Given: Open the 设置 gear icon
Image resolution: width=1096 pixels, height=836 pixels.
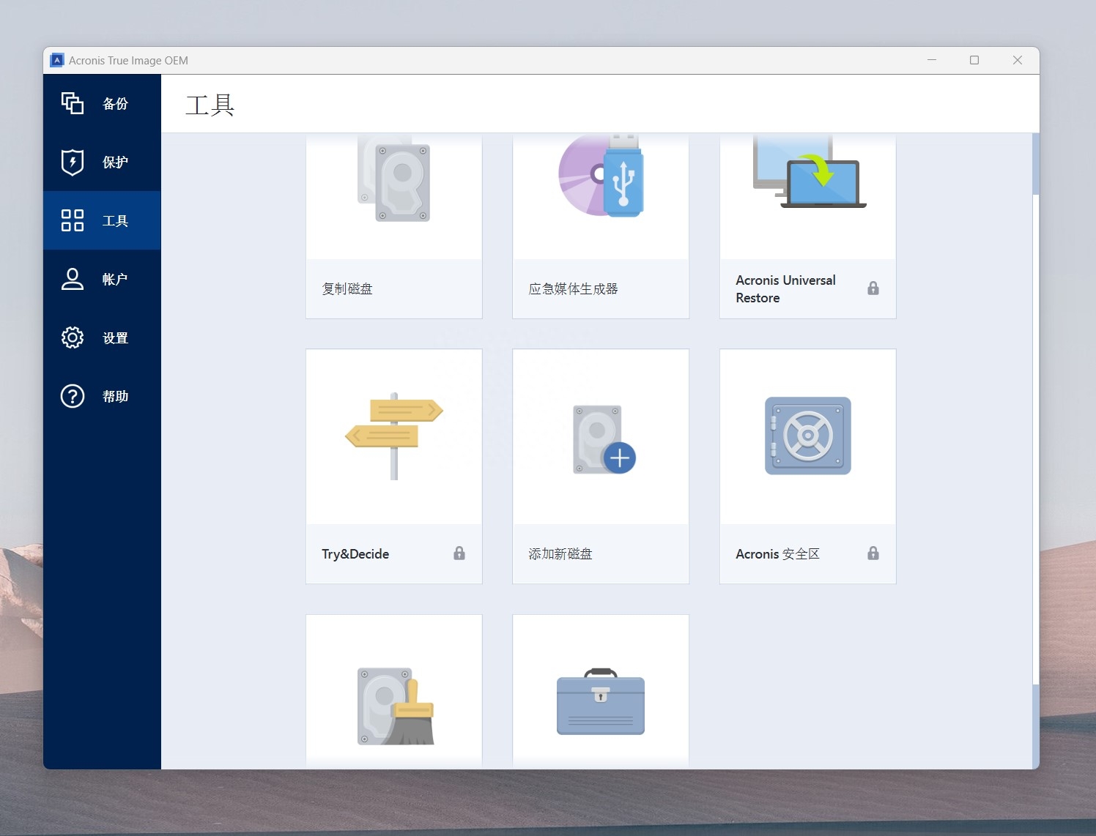Looking at the screenshot, I should tap(72, 337).
